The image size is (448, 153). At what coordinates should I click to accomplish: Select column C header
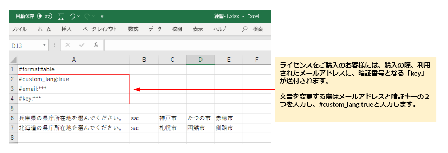(172, 60)
